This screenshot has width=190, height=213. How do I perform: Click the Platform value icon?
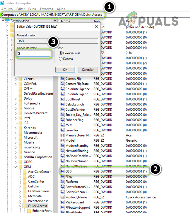[62, 182]
